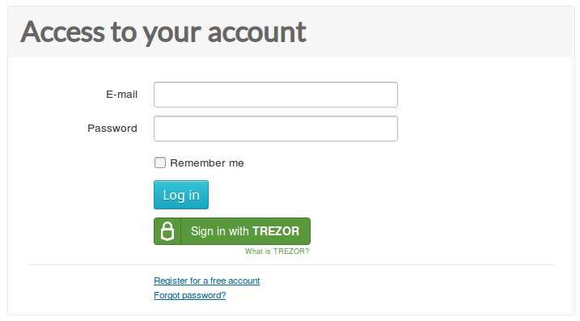580x321 pixels.
Task: Select the Remember me label text
Action: [207, 163]
